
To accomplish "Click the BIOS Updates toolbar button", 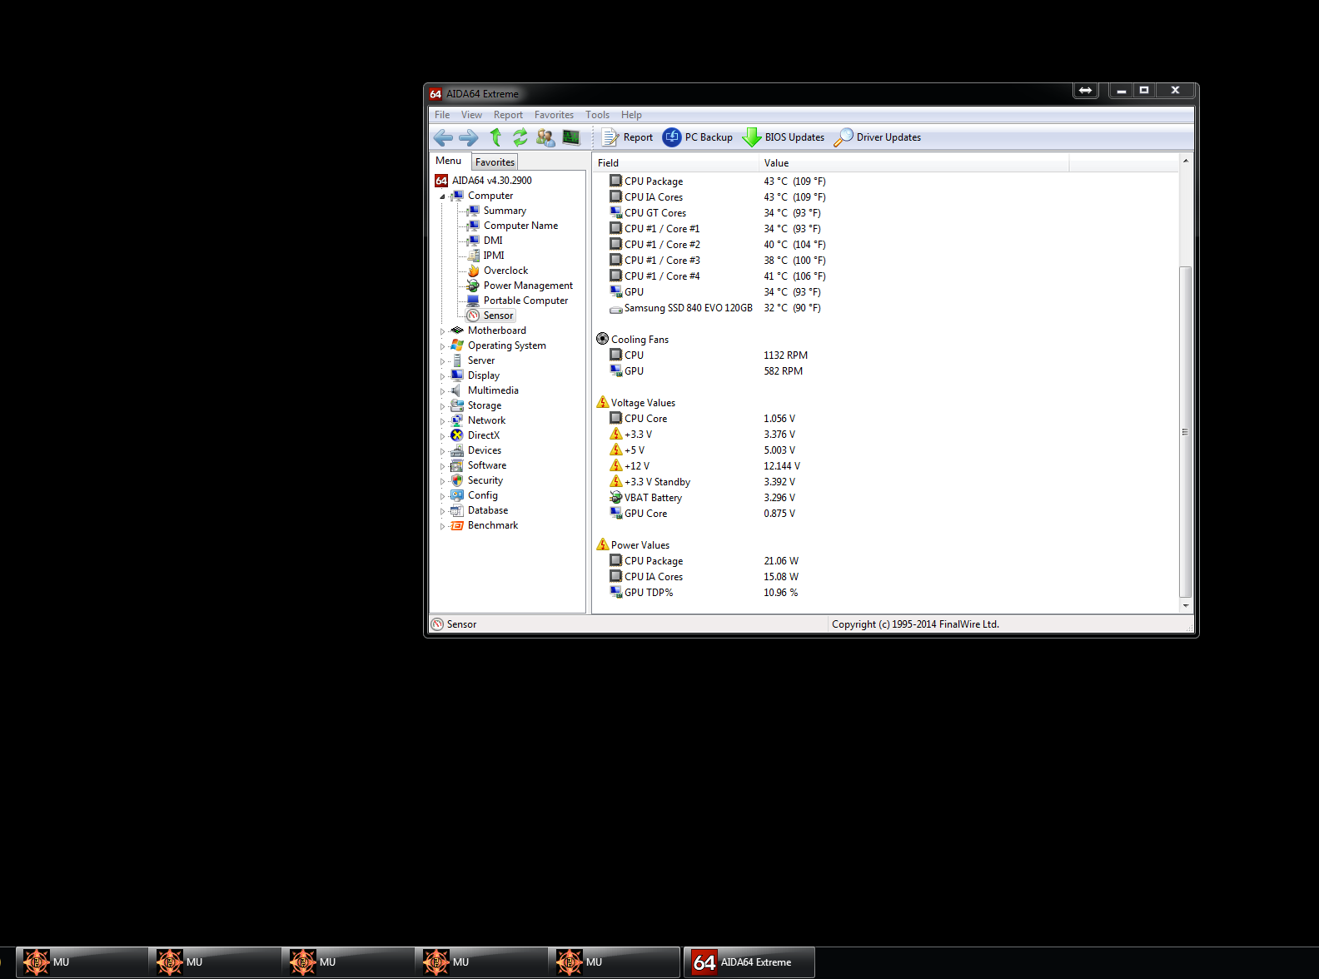I will tap(784, 137).
